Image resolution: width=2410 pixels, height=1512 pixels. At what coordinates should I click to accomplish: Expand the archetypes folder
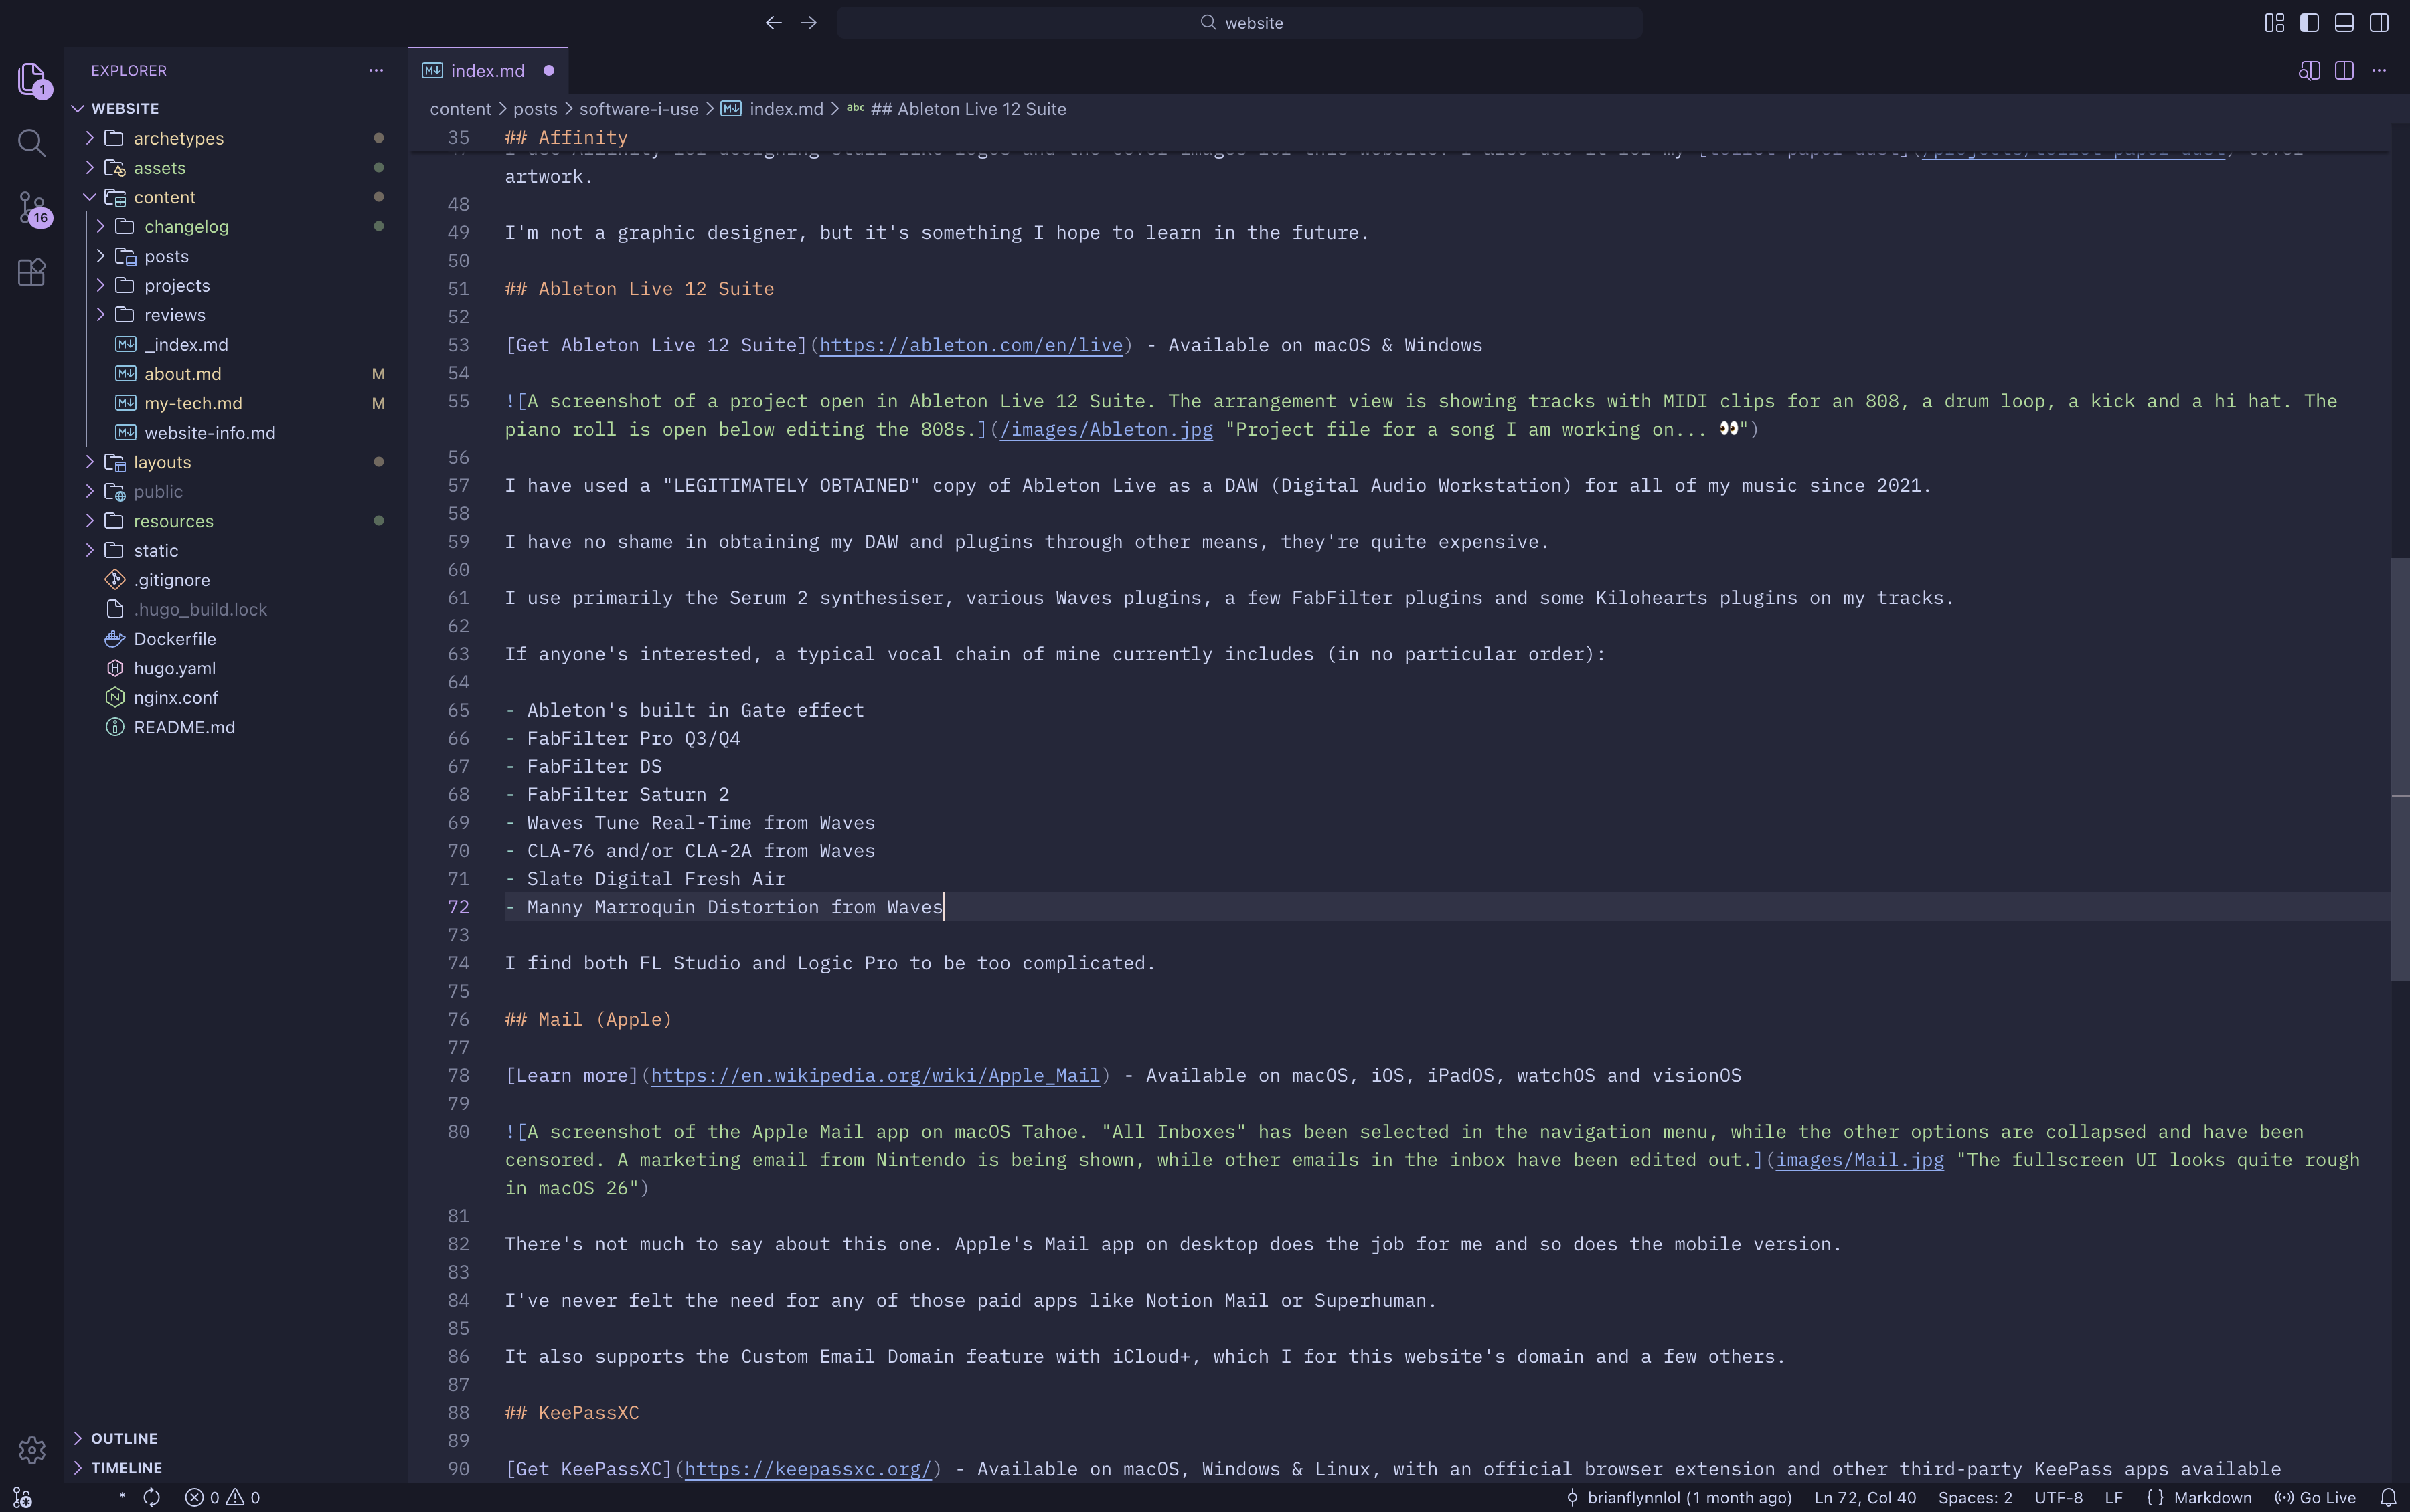(178, 138)
